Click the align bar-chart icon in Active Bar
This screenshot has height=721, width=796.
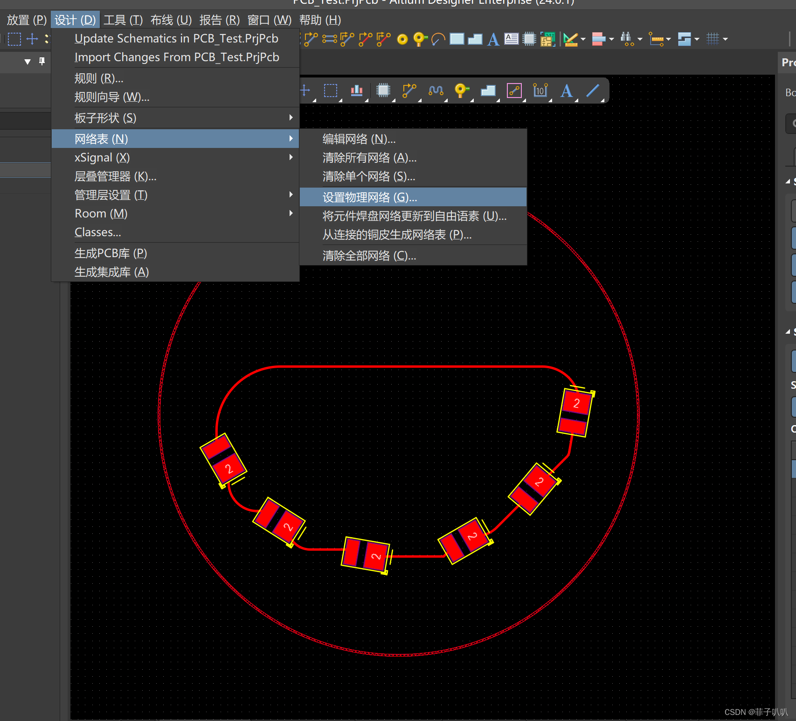[x=357, y=91]
